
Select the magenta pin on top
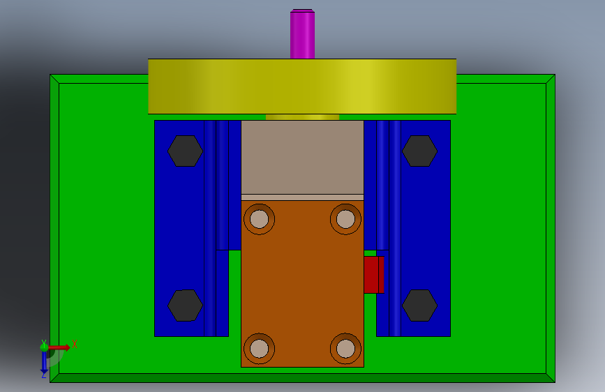click(x=303, y=34)
